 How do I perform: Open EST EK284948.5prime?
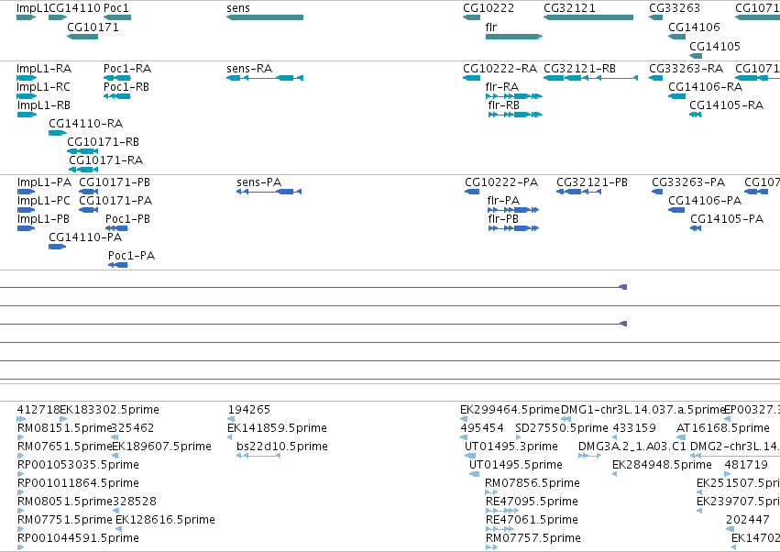click(662, 465)
